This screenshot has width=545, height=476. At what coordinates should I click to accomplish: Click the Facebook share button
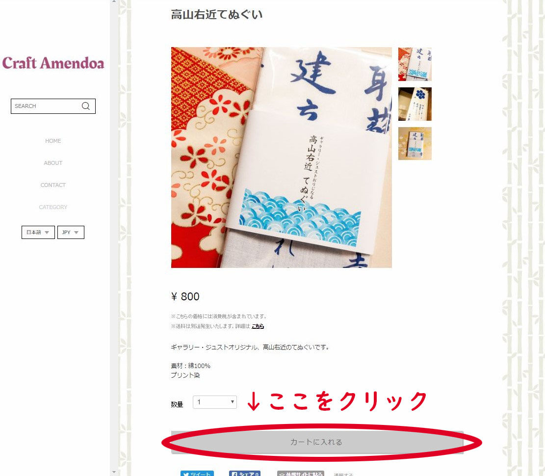tap(245, 473)
